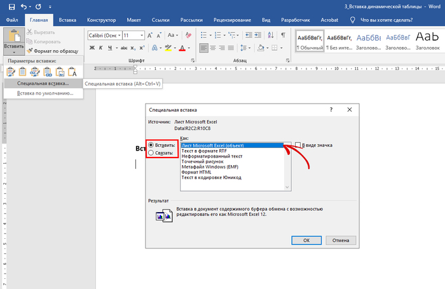Select the 'Связать' radio button
This screenshot has width=445, height=289.
tap(151, 153)
